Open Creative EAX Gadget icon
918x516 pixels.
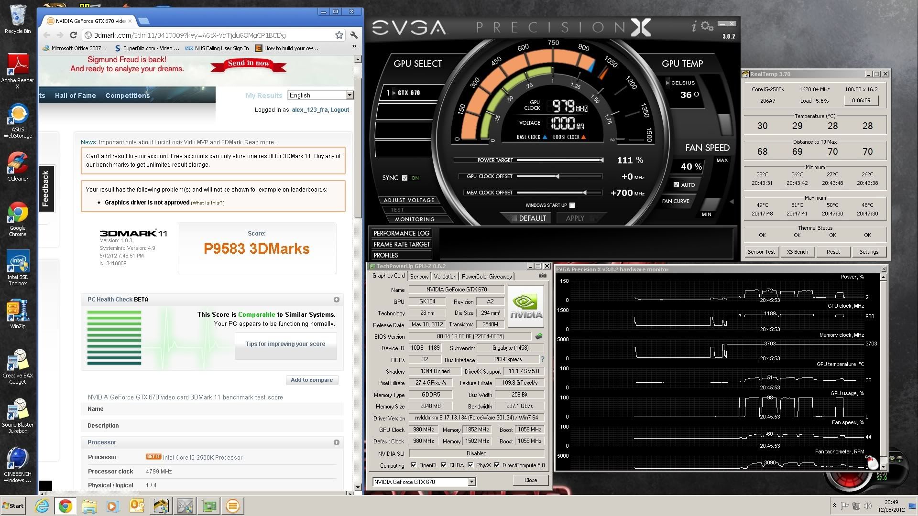pos(18,366)
